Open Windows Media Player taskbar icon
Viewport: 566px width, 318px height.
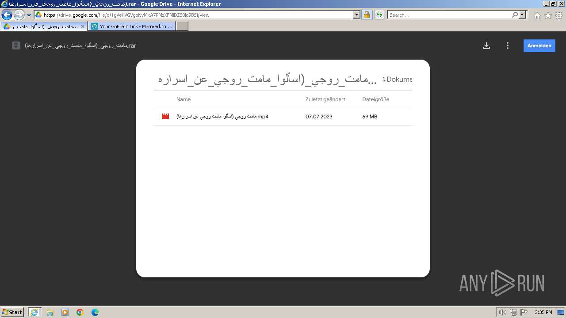click(65, 312)
